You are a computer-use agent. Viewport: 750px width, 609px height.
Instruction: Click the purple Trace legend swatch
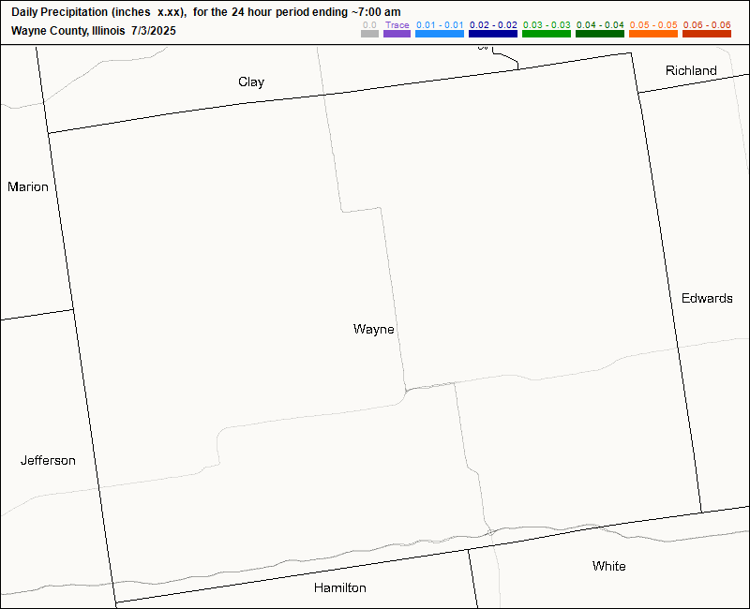(397, 34)
